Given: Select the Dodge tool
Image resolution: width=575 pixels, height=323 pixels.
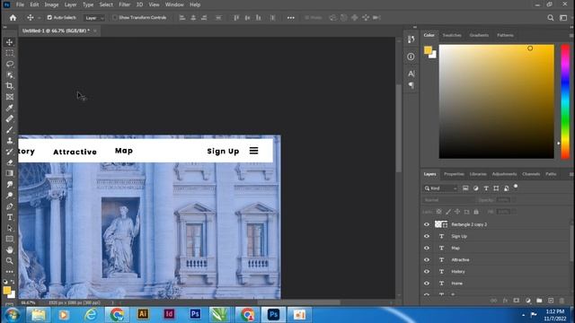Looking at the screenshot, I should pos(10,196).
